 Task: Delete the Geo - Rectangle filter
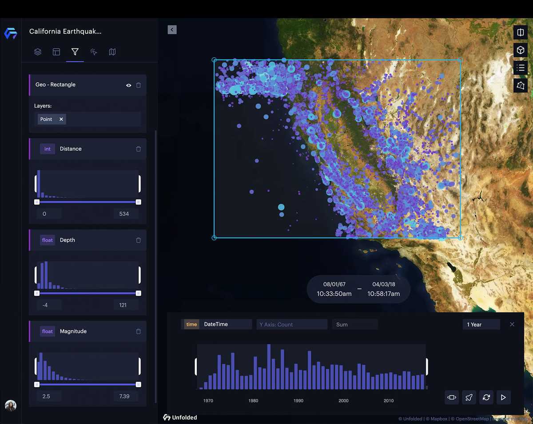pyautogui.click(x=139, y=85)
